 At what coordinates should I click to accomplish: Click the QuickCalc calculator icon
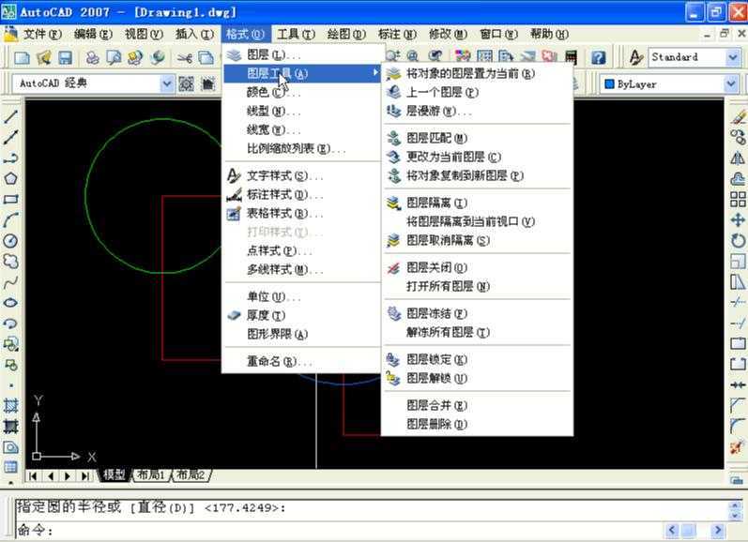(x=571, y=58)
